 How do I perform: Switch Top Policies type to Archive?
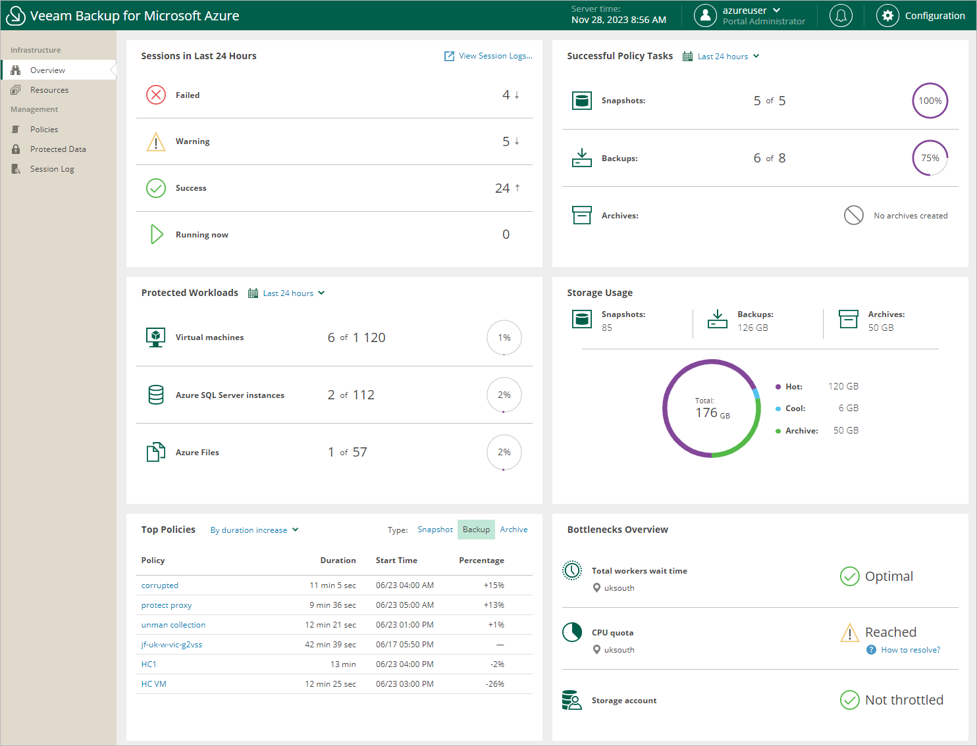tap(514, 530)
